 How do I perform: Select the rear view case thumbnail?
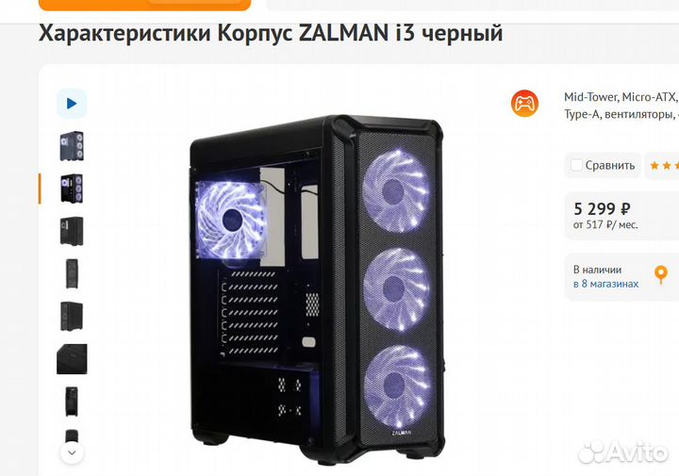[x=72, y=402]
